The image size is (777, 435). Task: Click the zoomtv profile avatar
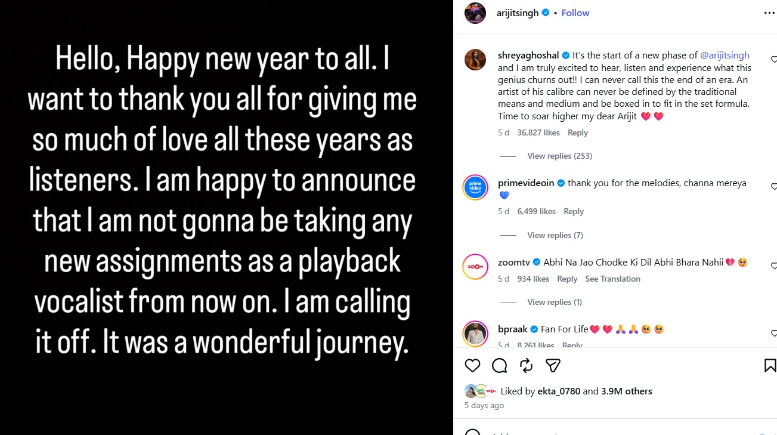[475, 266]
